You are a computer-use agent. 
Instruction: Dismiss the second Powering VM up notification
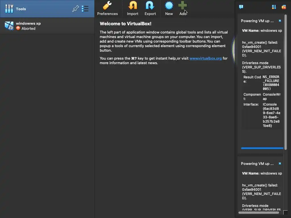tap(280, 163)
